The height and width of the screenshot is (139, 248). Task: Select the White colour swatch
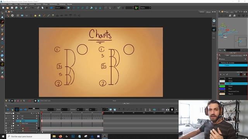click(222, 81)
